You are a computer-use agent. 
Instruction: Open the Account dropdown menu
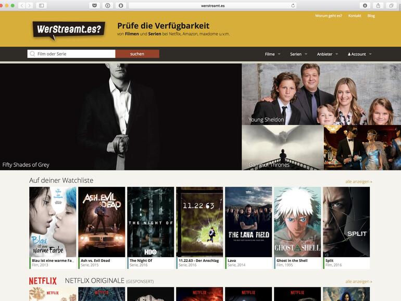(359, 54)
